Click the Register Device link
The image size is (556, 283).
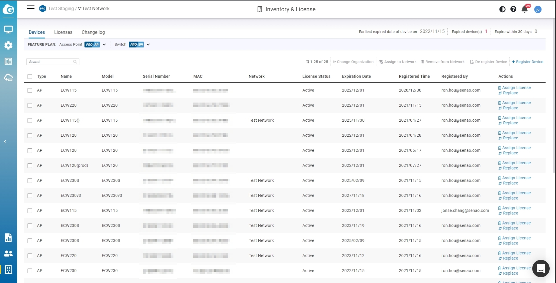tap(527, 62)
